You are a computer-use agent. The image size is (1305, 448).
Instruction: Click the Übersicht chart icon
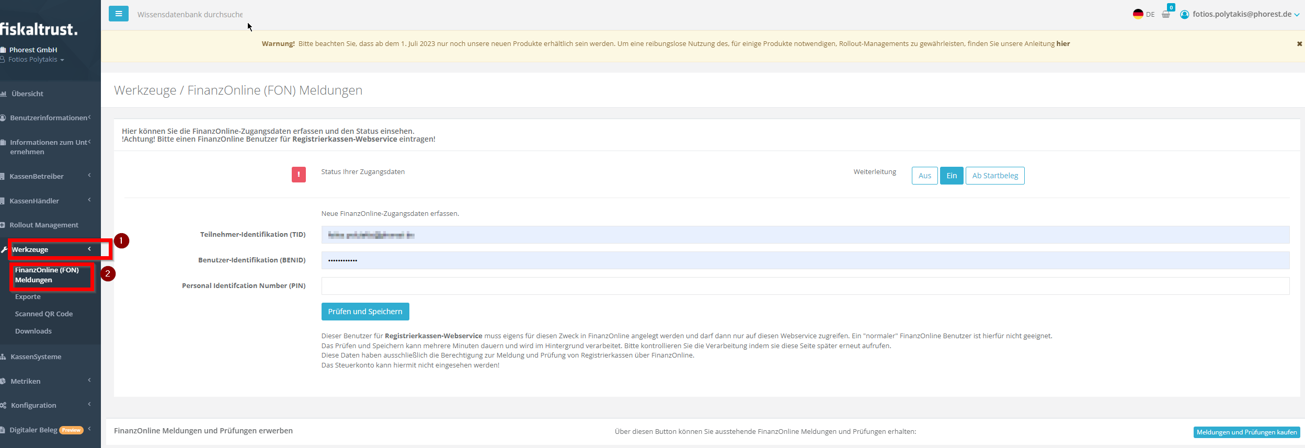click(4, 94)
